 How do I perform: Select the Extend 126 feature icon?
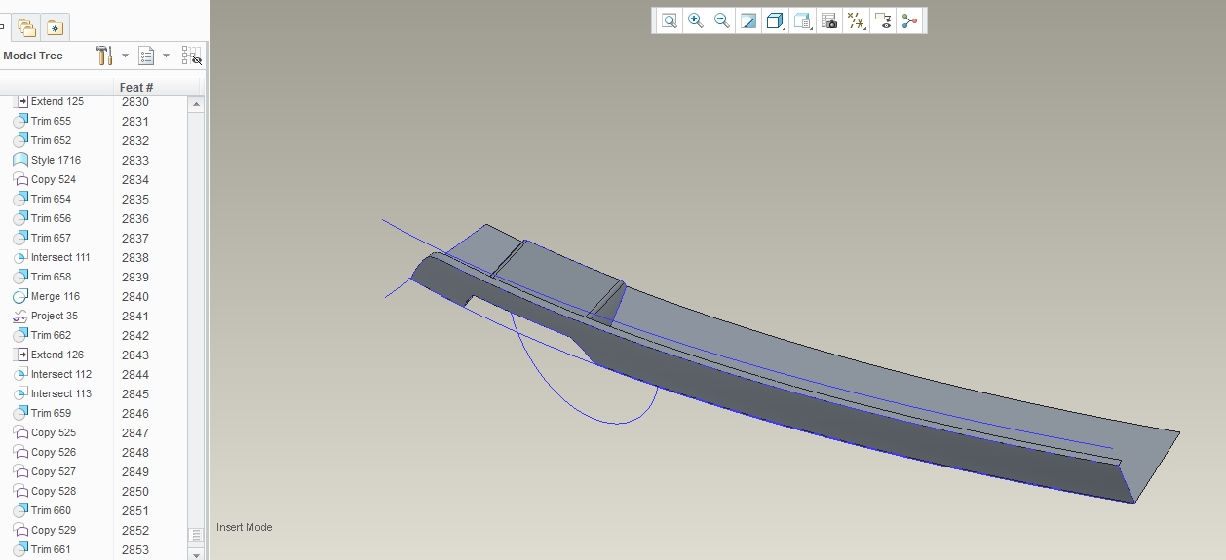point(21,355)
